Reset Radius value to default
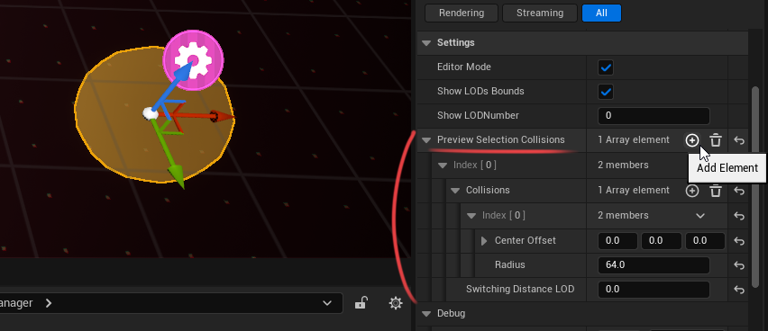Screen dimensions: 768x331 point(739,265)
